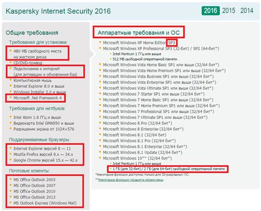This screenshot has height=211, width=261.
Task: Click the 'Аппаратные требования и ОС' heading
Action: tap(139, 33)
